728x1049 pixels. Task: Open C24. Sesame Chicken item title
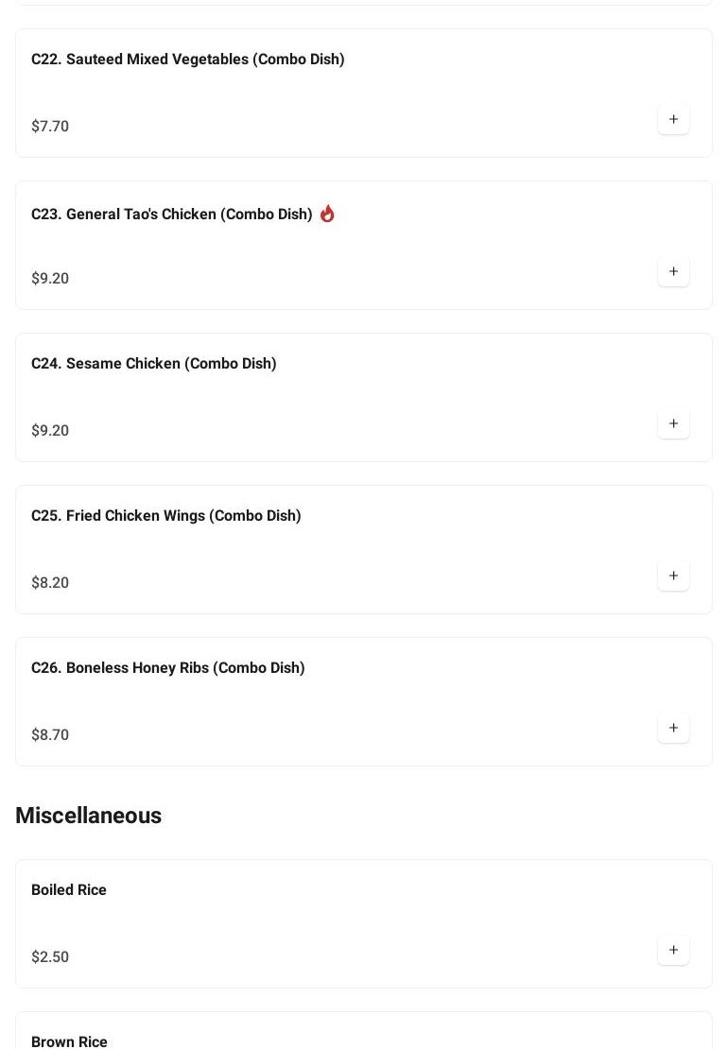pos(153,363)
